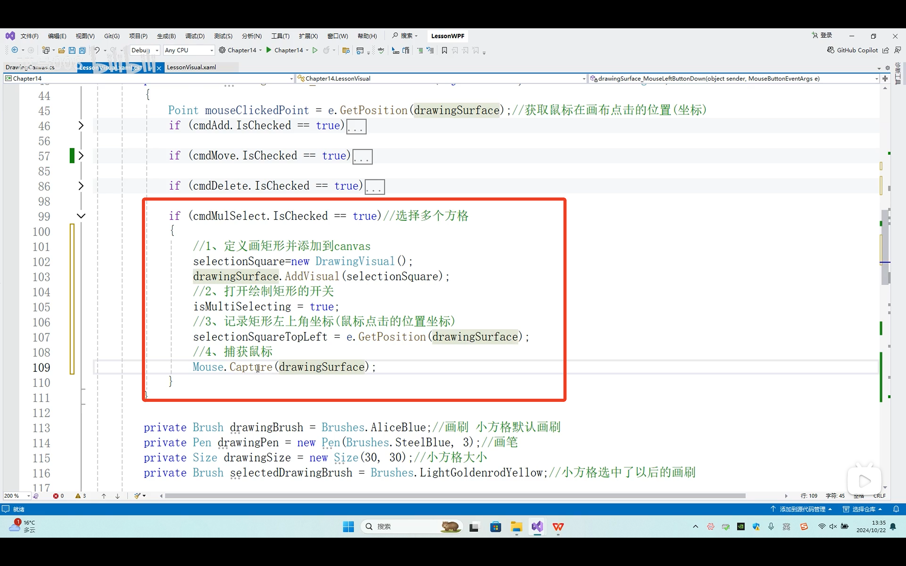Toggle bookmark on the current line
Screen dimensions: 906x566
445,50
